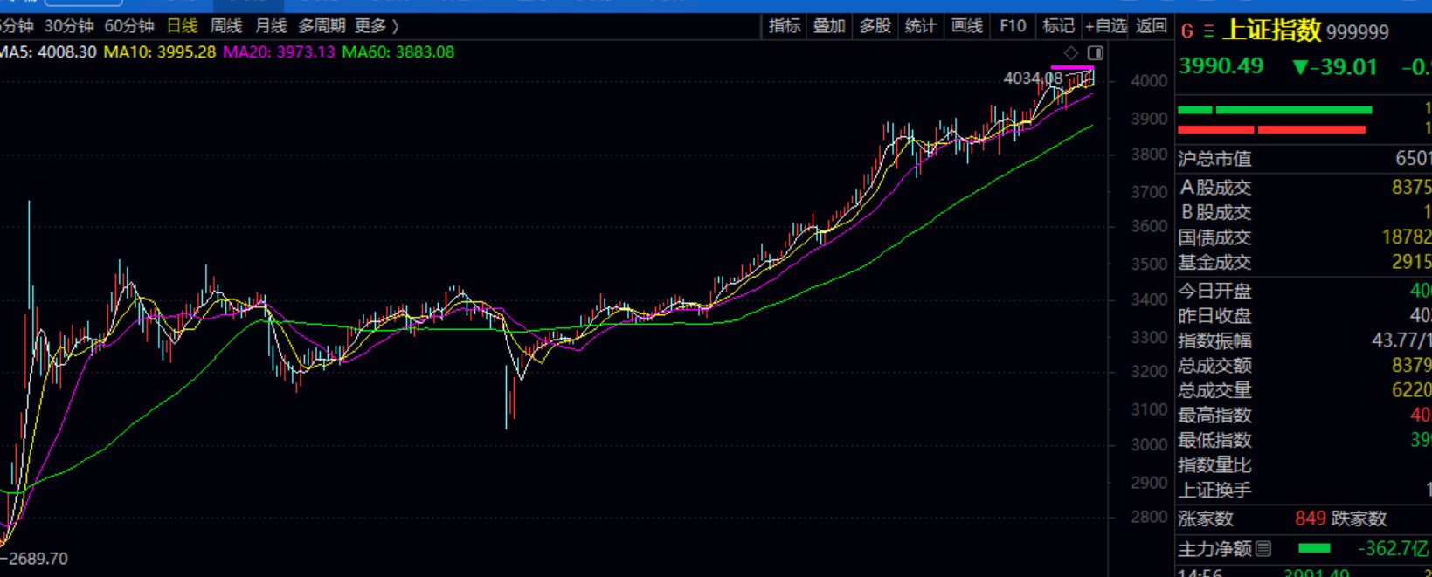Expand the 更多 periods menu
1432x577 pixels.
(377, 26)
